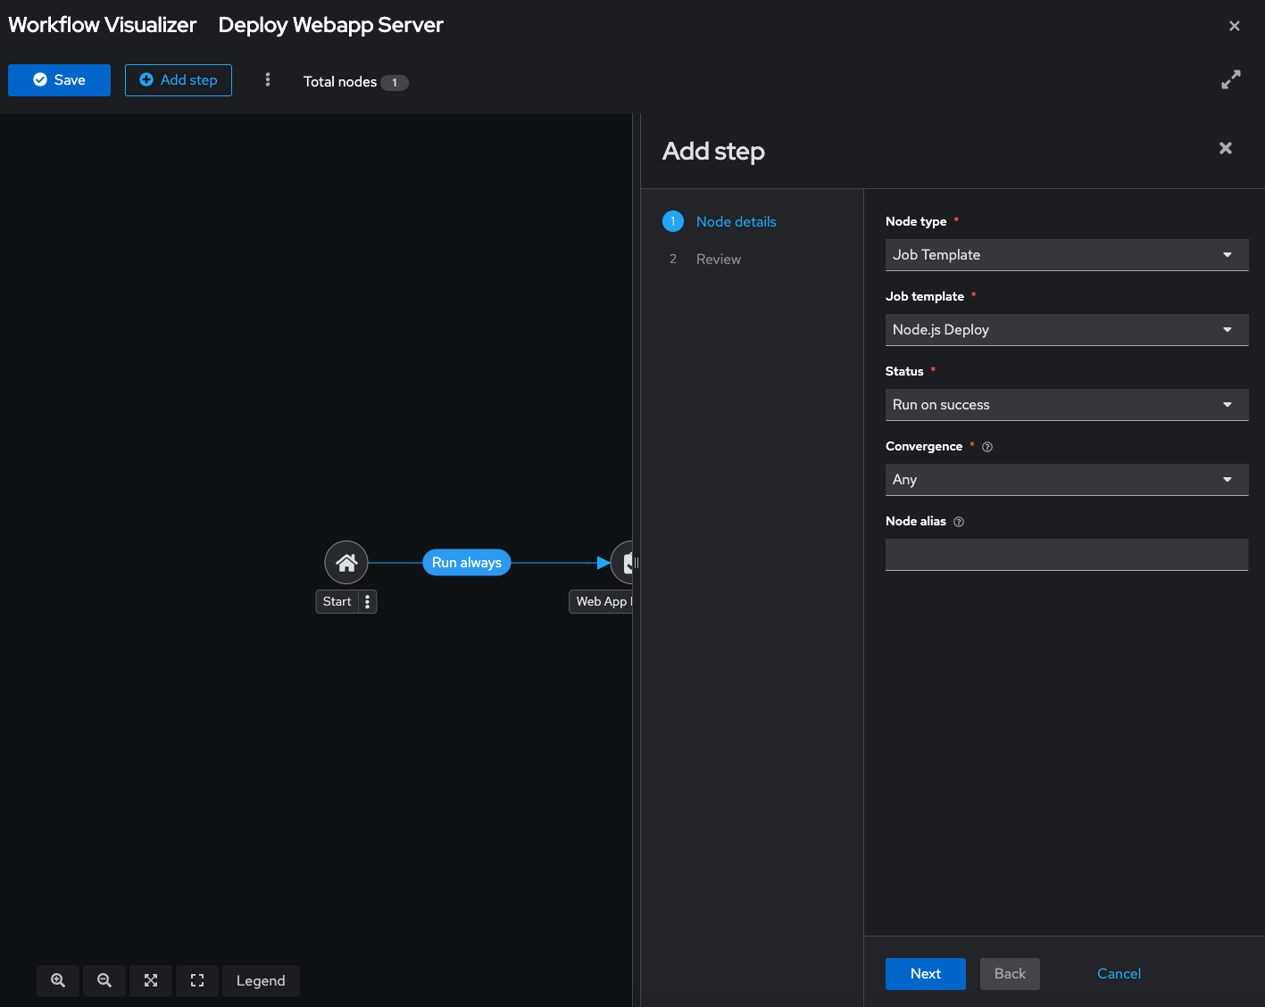
Task: Click the zoom in magnifier icon
Action: click(58, 980)
